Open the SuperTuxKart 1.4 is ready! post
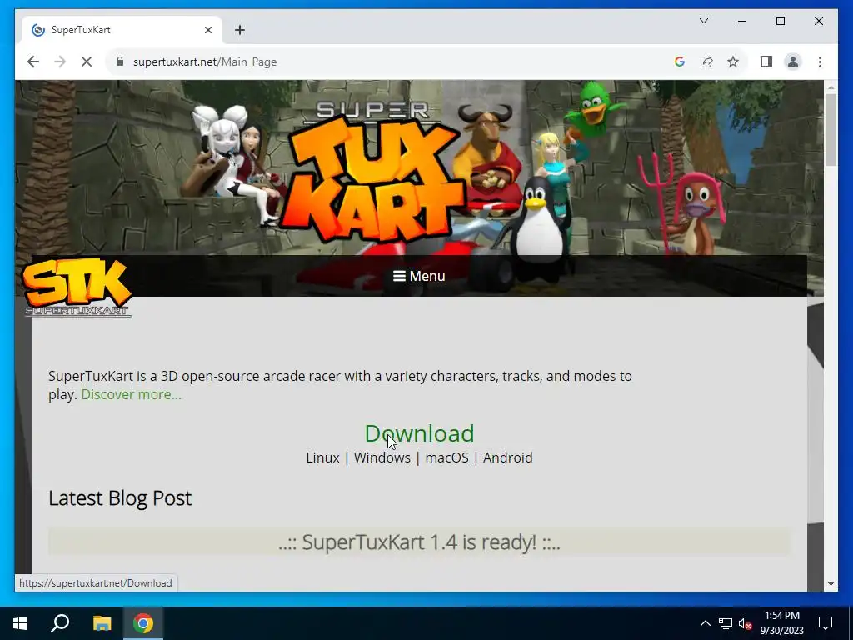The image size is (853, 640). point(419,542)
